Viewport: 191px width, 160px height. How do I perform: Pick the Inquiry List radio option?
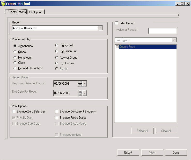pos(57,45)
